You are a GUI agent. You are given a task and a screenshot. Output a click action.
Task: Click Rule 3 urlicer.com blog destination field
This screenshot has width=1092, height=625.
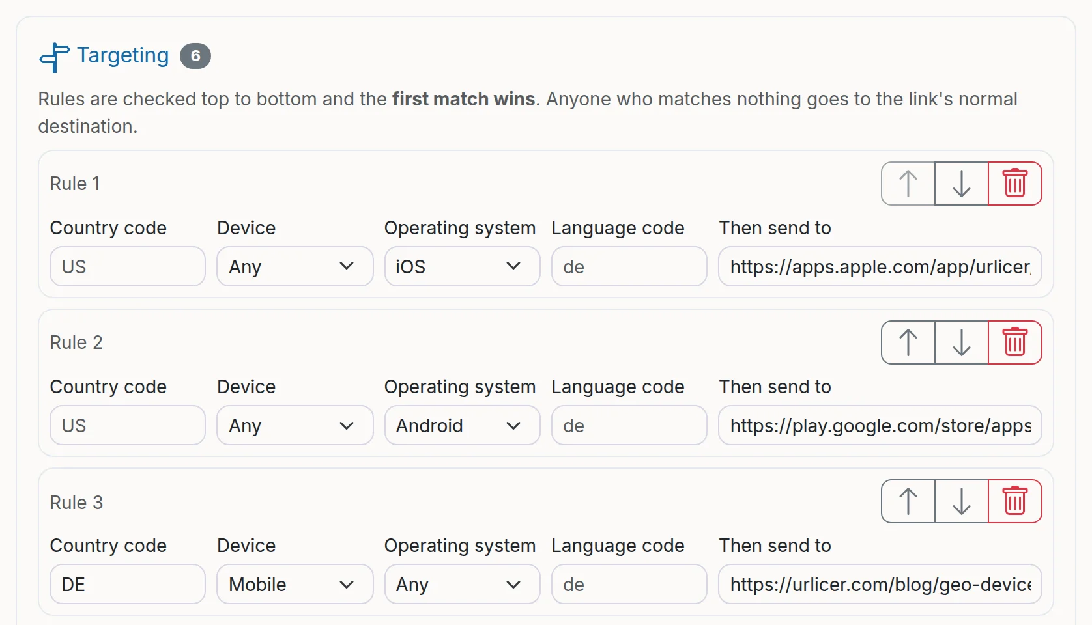click(x=880, y=584)
